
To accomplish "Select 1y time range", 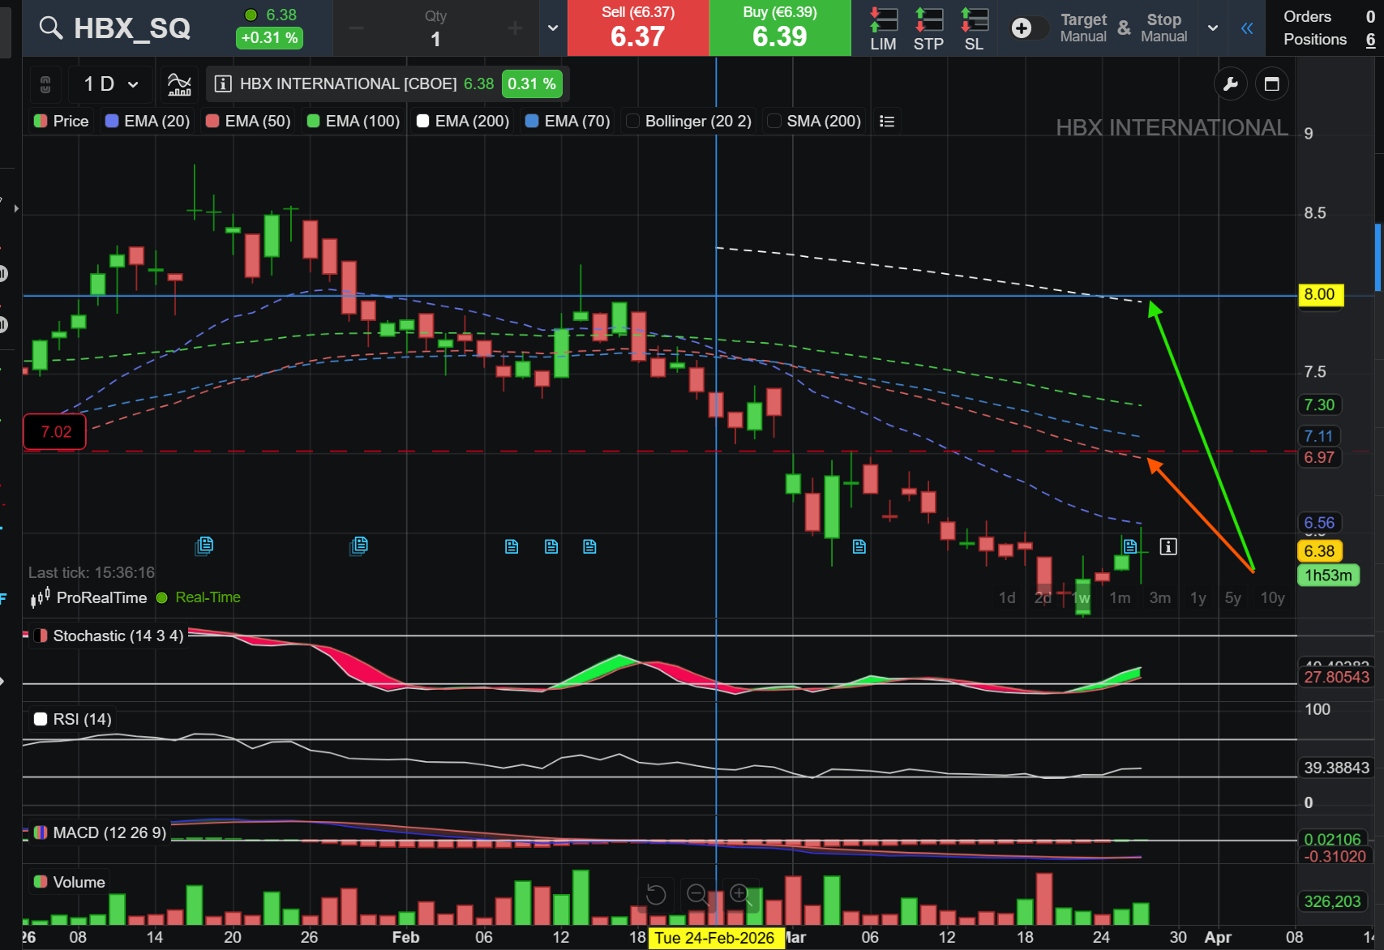I will click(x=1198, y=598).
